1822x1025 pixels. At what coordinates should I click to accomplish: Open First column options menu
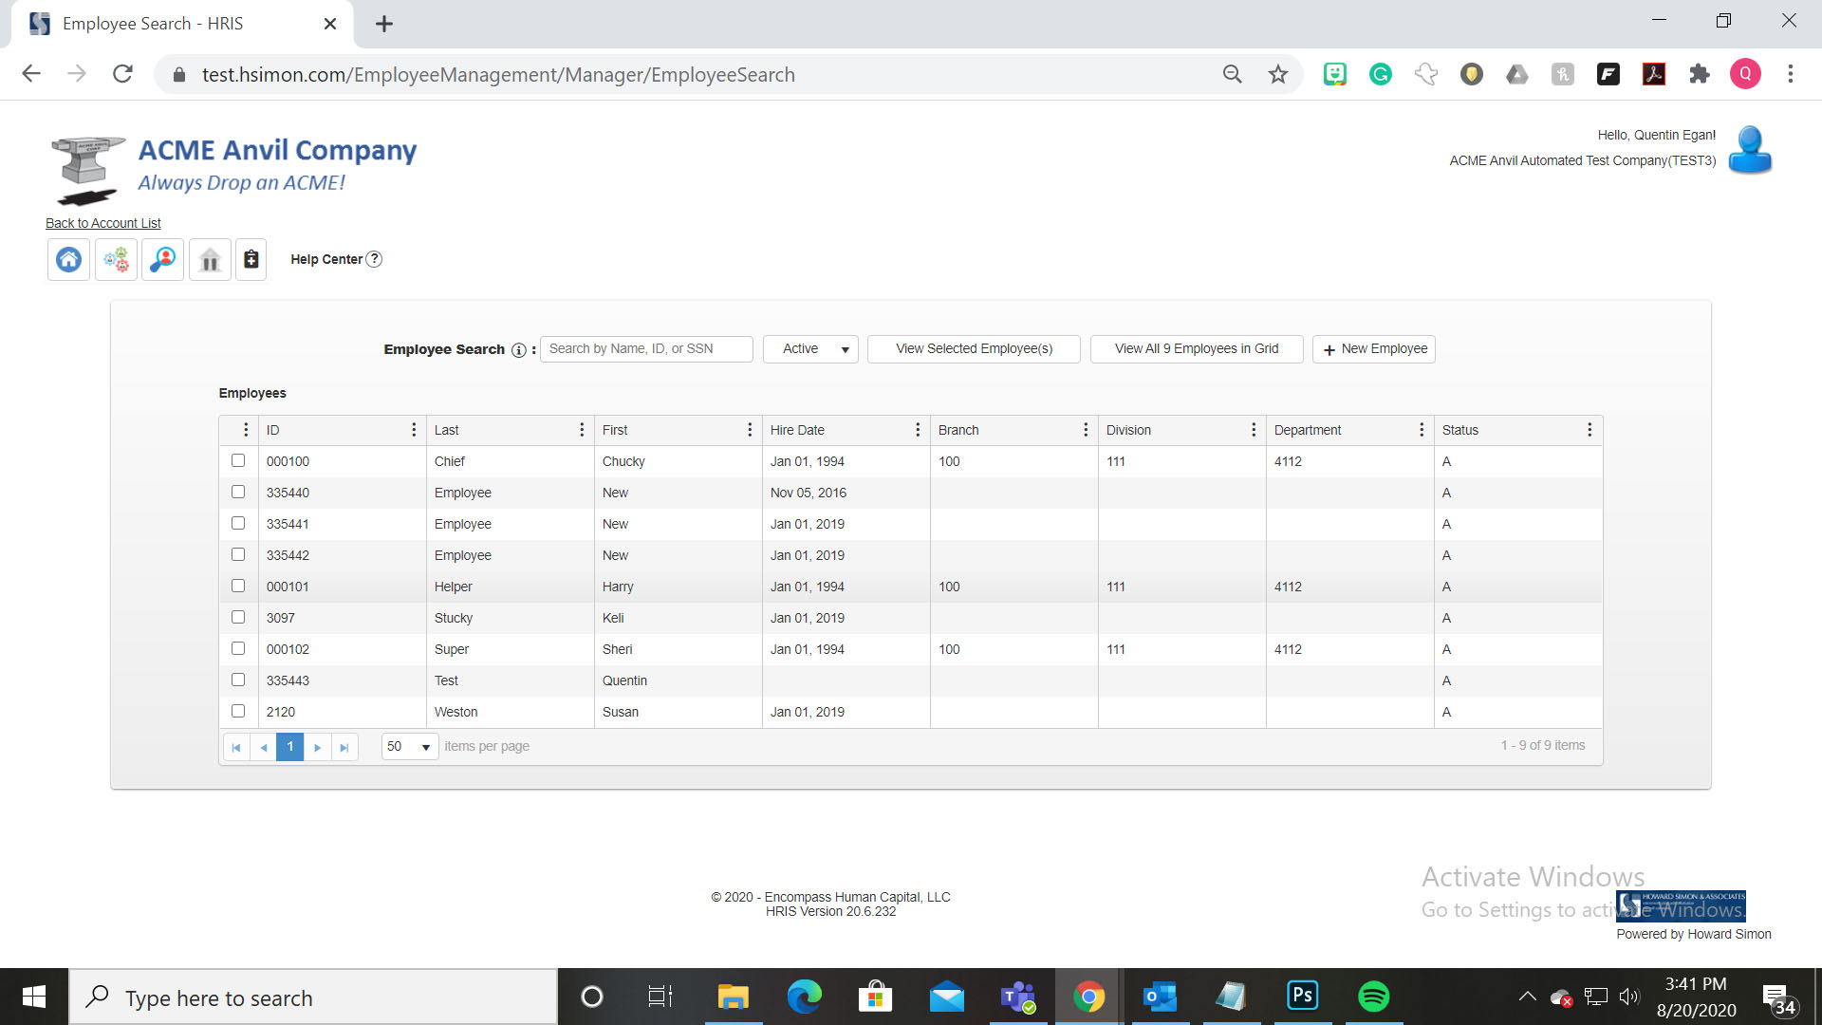(750, 430)
